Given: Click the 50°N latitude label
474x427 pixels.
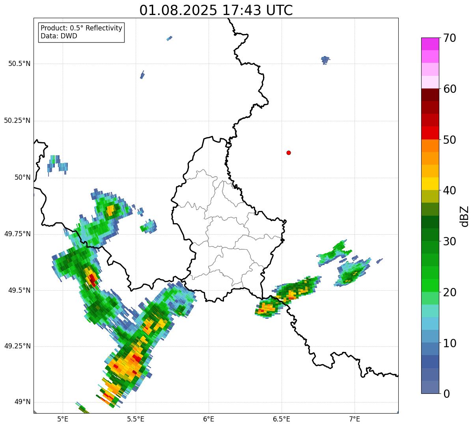Looking at the screenshot, I should click(22, 177).
